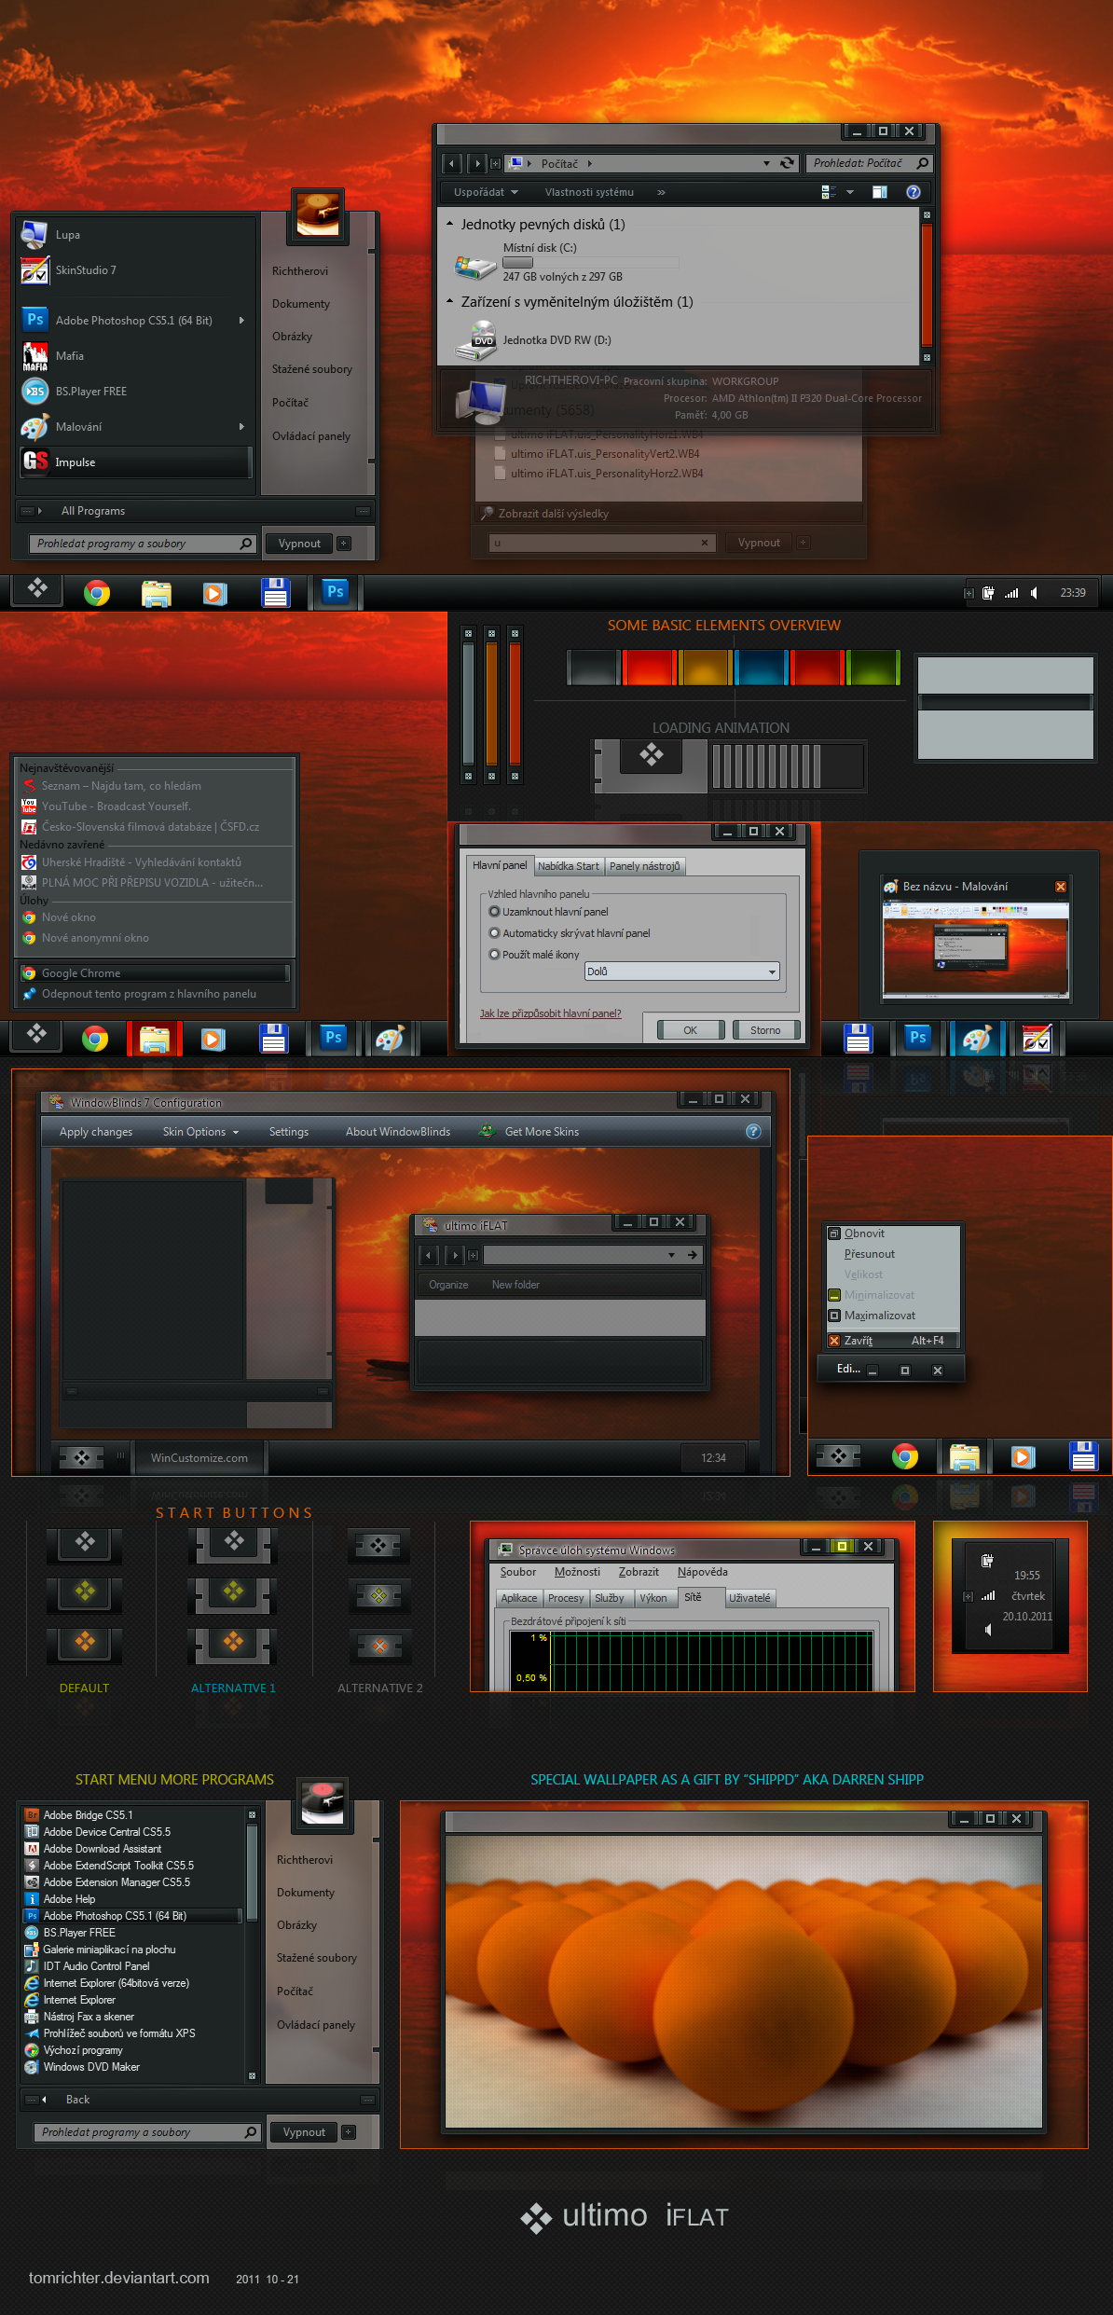Screen dimensions: 1113x2315
Task: Toggle the preview pane in Počítač Explorer
Action: (880, 192)
